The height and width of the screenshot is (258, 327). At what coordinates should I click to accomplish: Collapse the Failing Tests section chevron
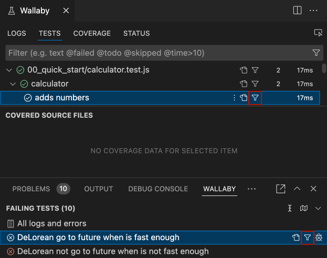318,208
